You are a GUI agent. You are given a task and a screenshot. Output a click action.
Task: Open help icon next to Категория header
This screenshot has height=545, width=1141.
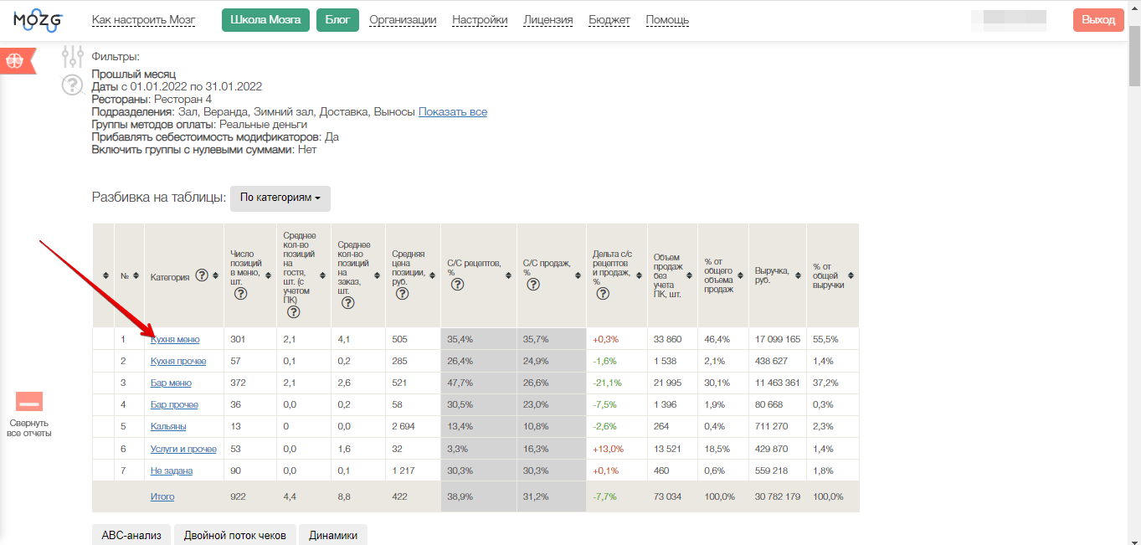click(x=202, y=275)
